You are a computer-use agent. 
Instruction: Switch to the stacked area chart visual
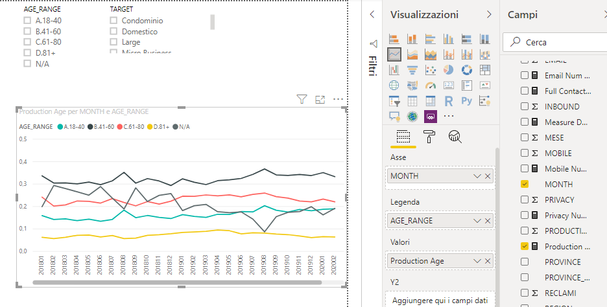431,54
